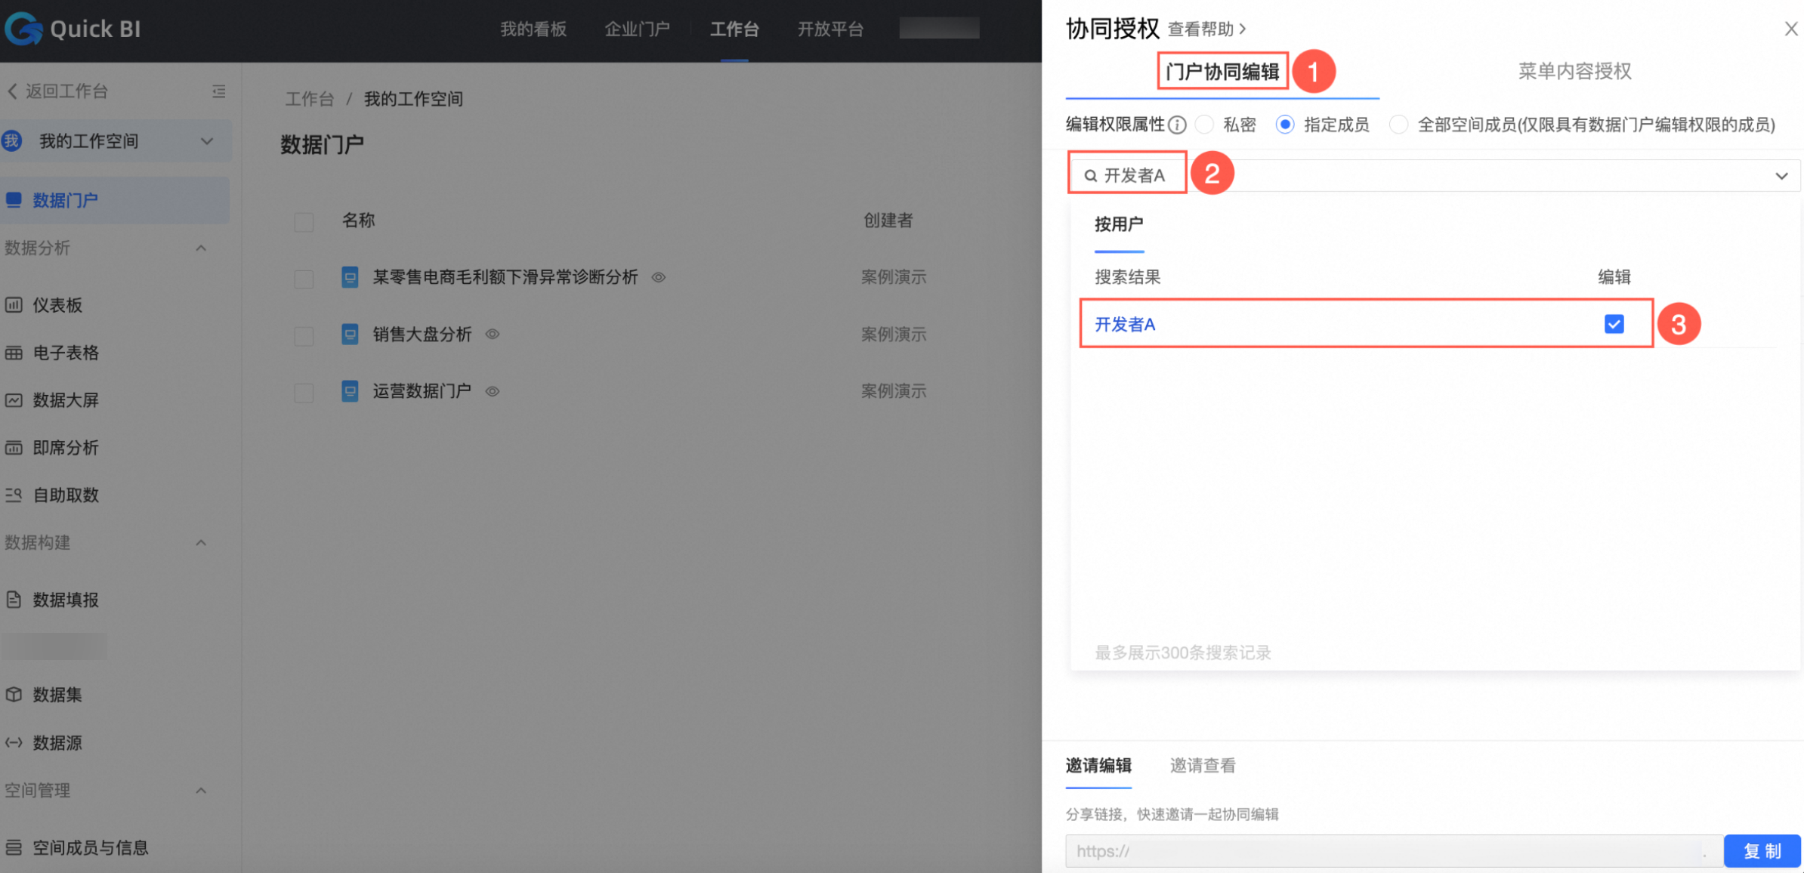Screen dimensions: 1804x873
Task: Click the 复制 copy link button
Action: tap(1761, 851)
